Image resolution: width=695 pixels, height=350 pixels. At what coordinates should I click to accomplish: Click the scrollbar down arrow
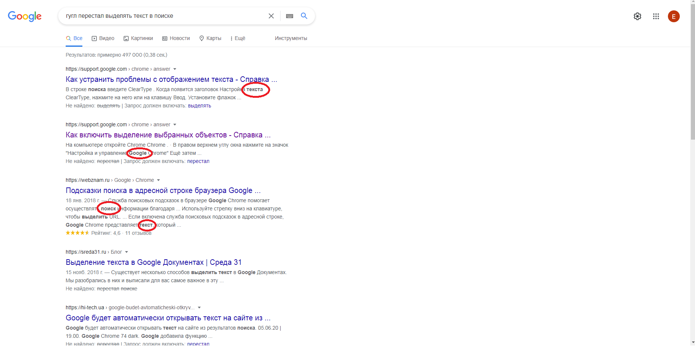click(x=692, y=343)
